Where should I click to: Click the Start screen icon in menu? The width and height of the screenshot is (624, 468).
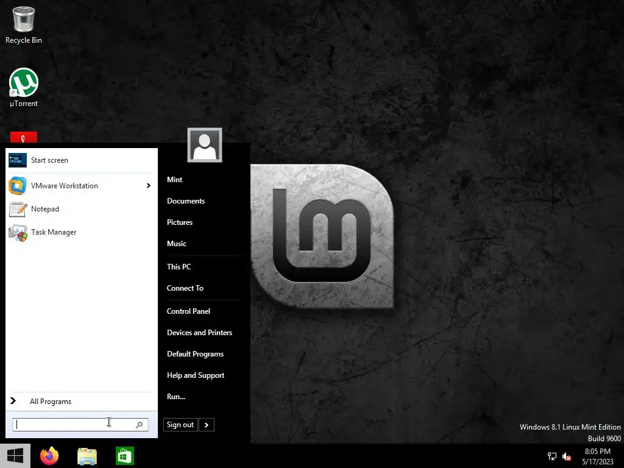[18, 160]
